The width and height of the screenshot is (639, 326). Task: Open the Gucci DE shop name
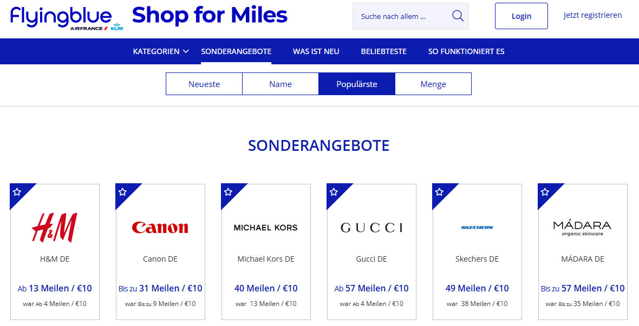[371, 259]
